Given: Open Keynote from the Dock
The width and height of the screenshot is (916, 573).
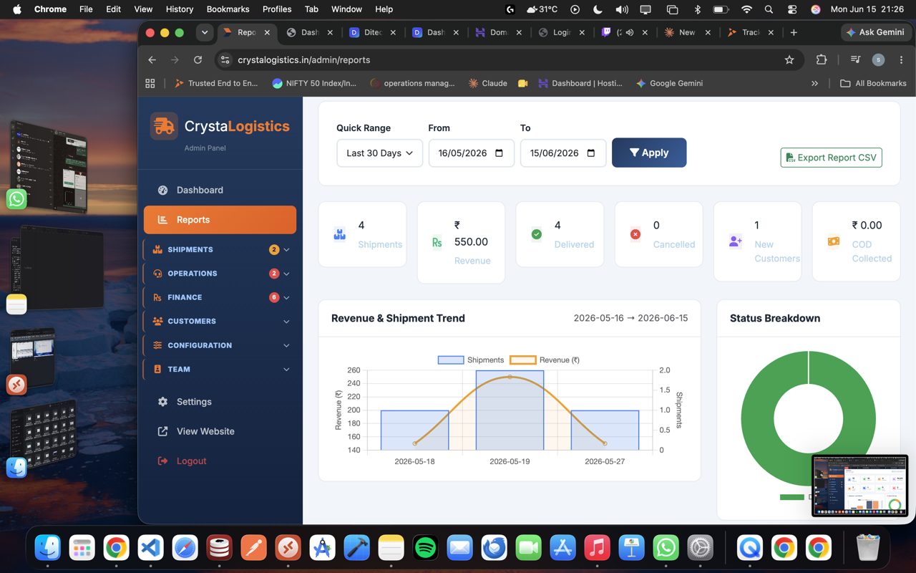Looking at the screenshot, I should click(x=632, y=548).
